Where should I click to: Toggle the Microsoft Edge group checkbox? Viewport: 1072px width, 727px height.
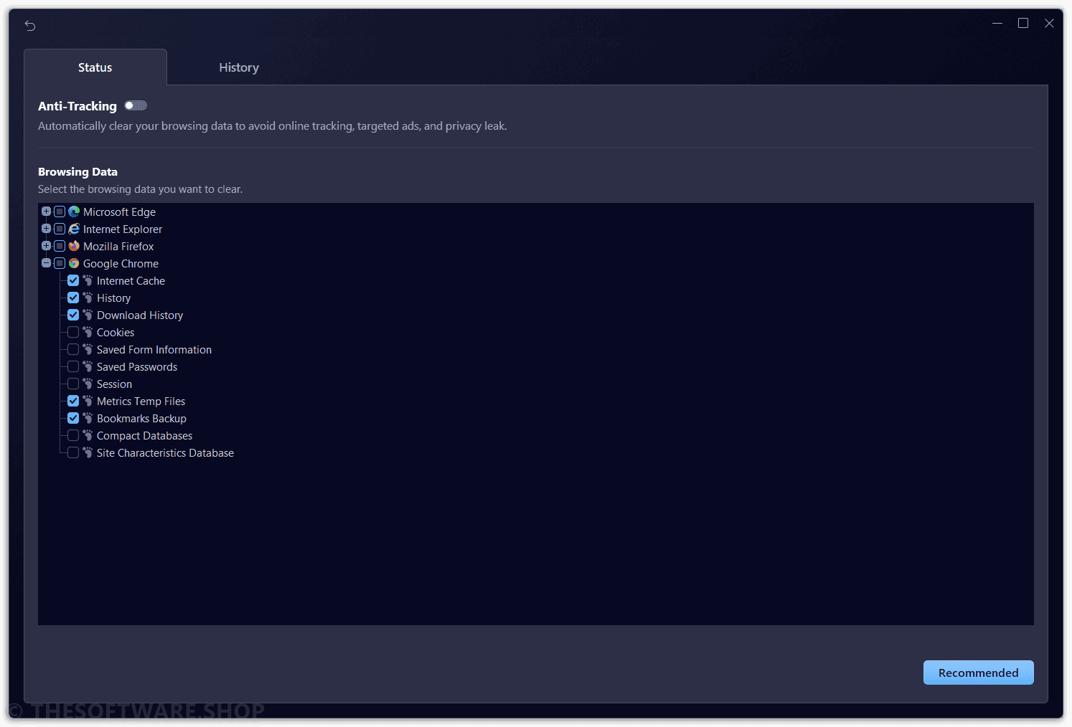60,212
